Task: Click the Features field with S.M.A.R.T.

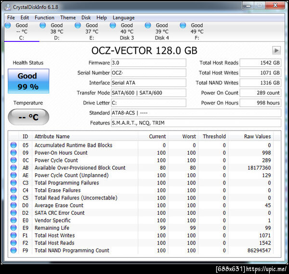Action: (196, 123)
